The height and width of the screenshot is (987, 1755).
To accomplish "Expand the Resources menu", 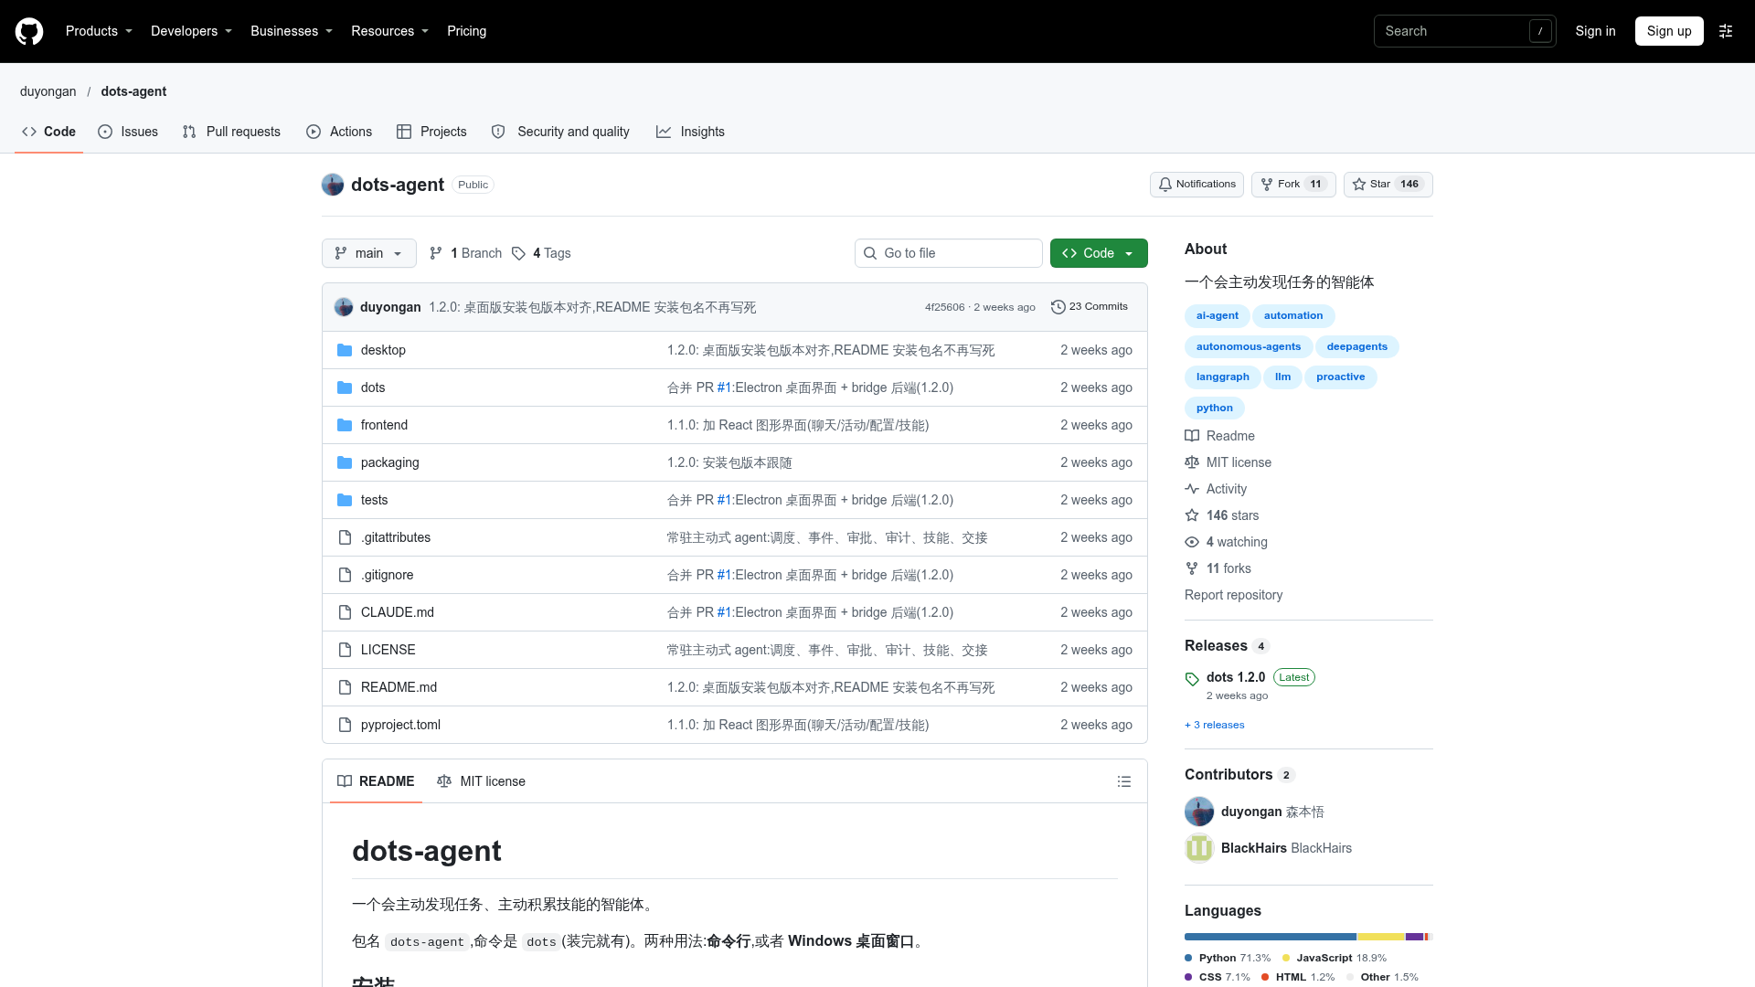I will 389,31.
